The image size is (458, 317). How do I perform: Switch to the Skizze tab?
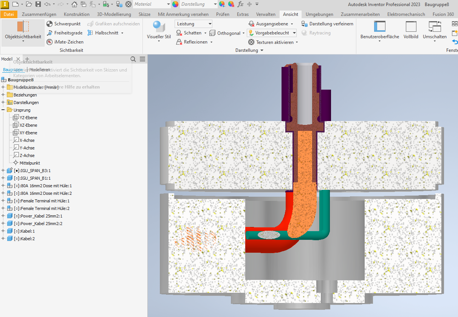(144, 14)
